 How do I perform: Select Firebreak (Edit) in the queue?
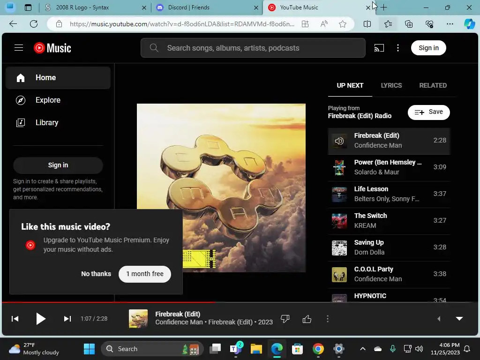coord(389,141)
